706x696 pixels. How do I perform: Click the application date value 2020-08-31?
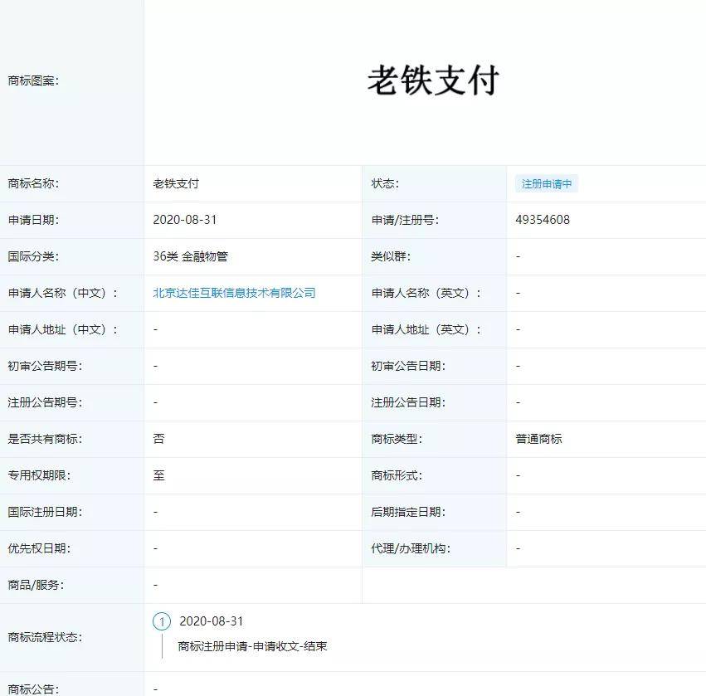click(x=185, y=220)
